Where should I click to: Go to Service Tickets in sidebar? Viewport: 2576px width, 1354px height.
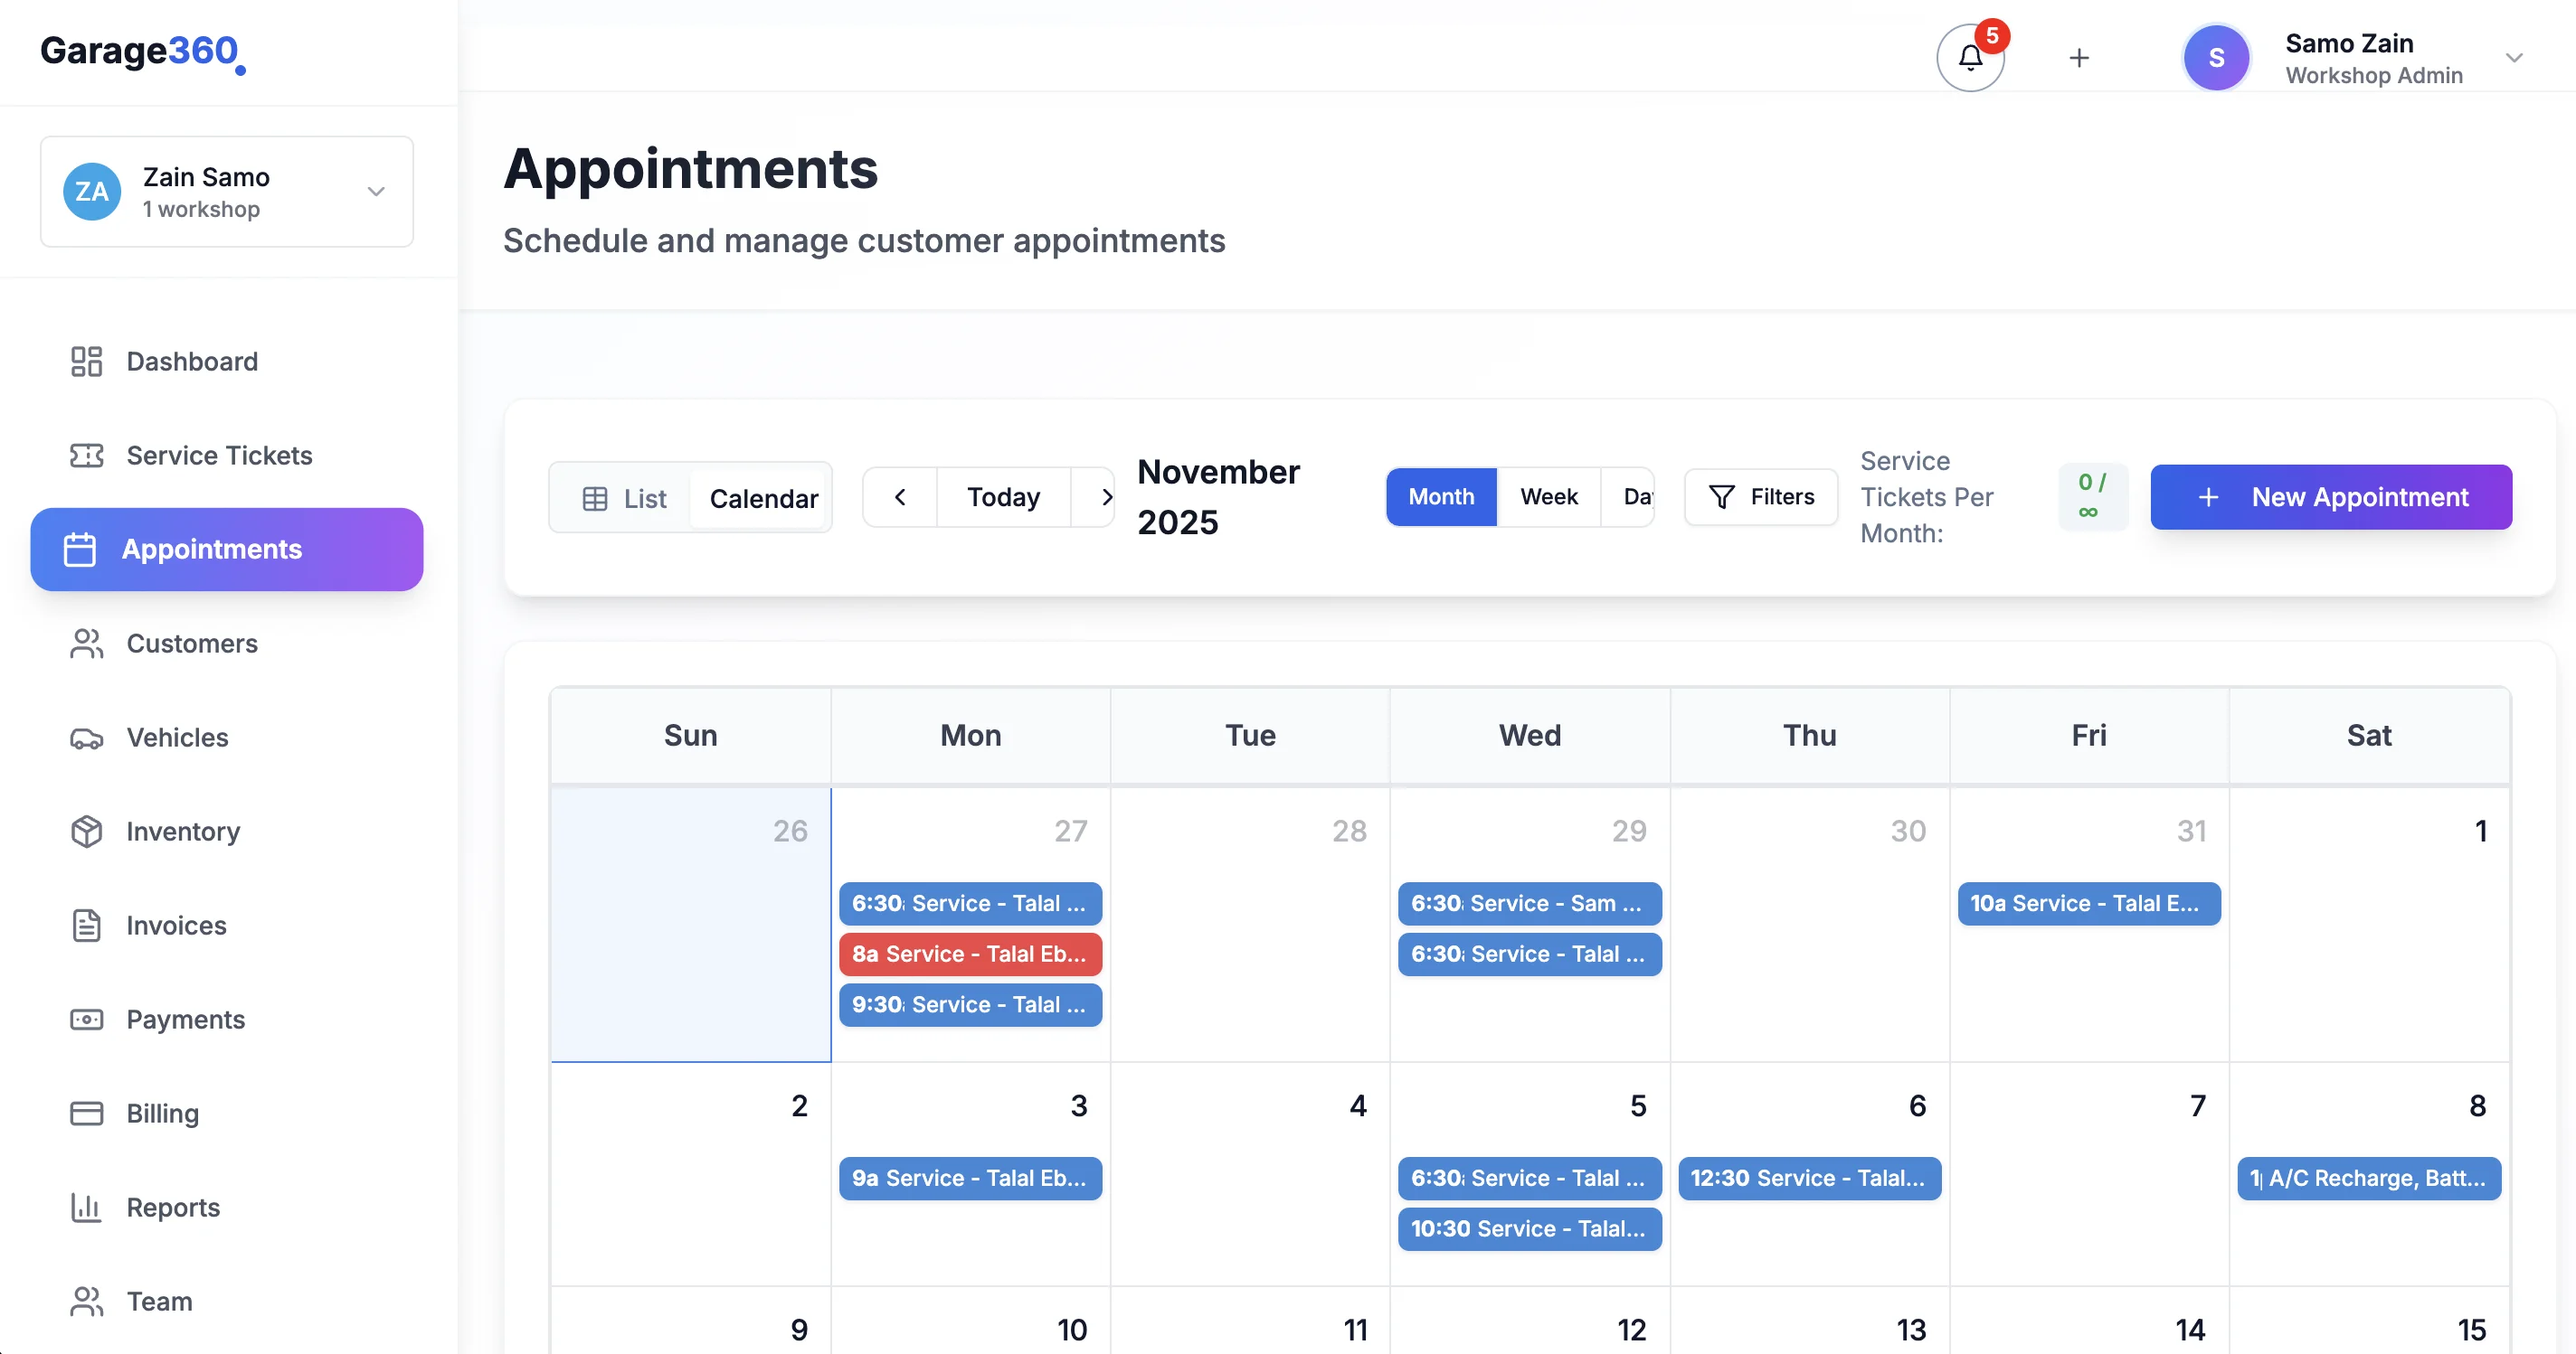pos(219,456)
